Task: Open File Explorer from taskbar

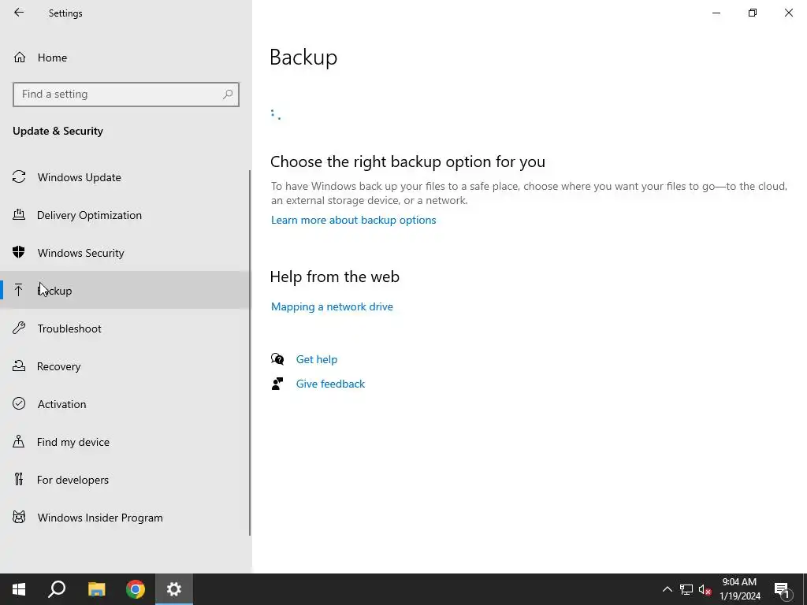Action: pos(96,589)
